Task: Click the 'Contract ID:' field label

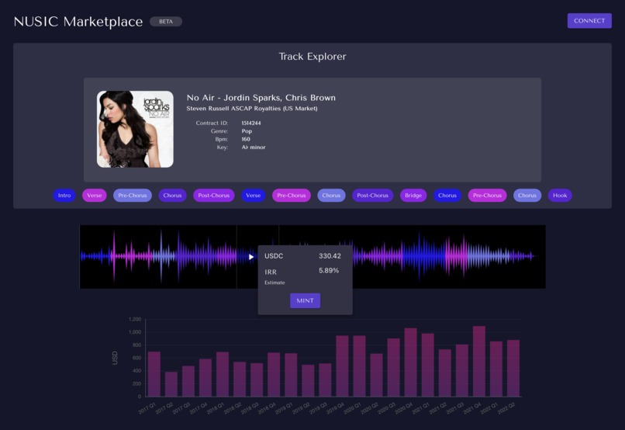Action: click(x=212, y=123)
